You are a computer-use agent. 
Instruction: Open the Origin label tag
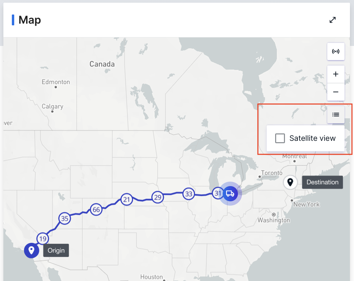(56, 250)
